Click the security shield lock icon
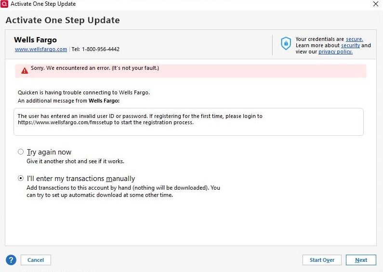The height and width of the screenshot is (272, 383). [286, 43]
